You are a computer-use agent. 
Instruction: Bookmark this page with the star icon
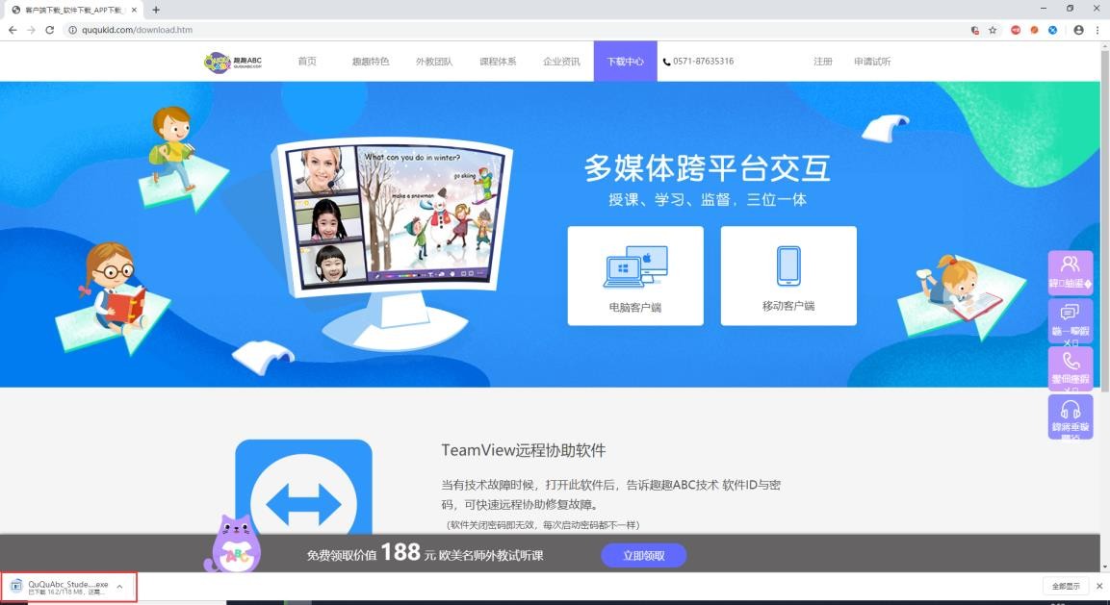(x=993, y=30)
